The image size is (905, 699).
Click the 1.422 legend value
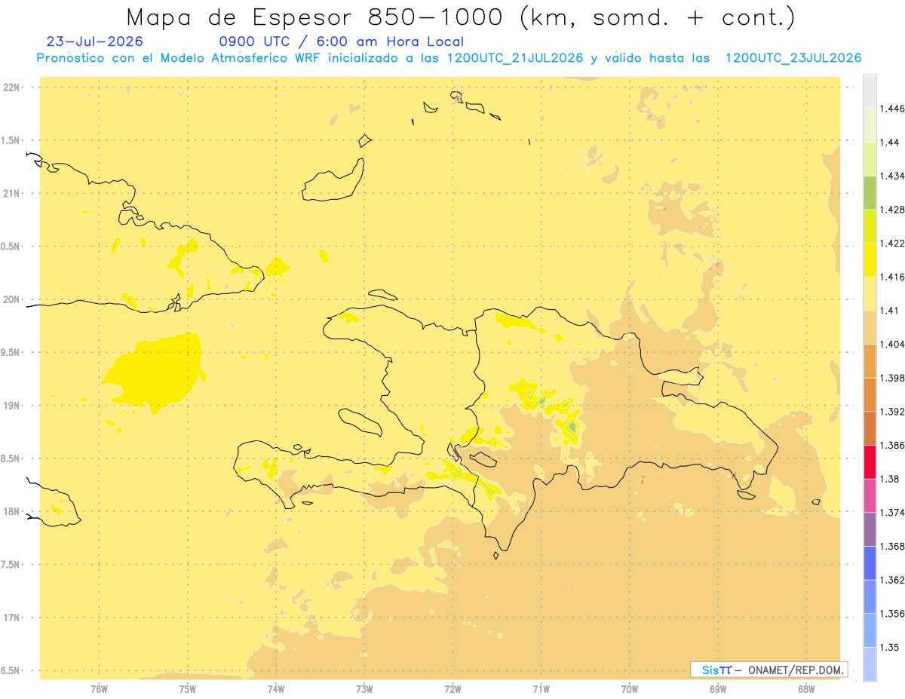pyautogui.click(x=891, y=243)
